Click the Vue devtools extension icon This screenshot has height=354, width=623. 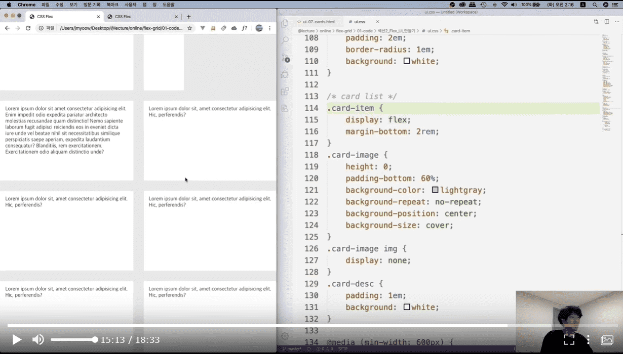[x=203, y=28]
